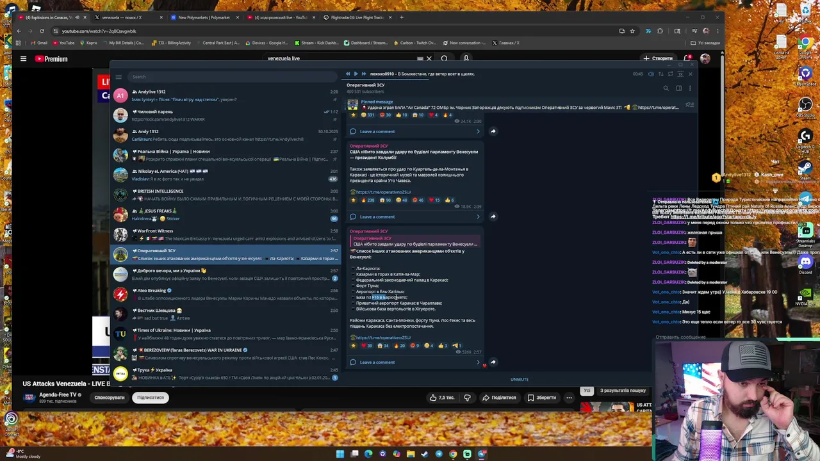Play audio in Telegram top player bar
Image resolution: width=820 pixels, height=461 pixels.
356,74
